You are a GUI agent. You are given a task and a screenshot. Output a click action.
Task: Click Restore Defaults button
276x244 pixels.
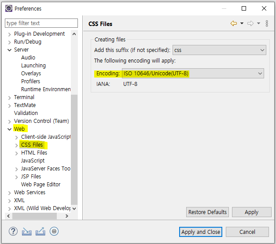point(207,212)
